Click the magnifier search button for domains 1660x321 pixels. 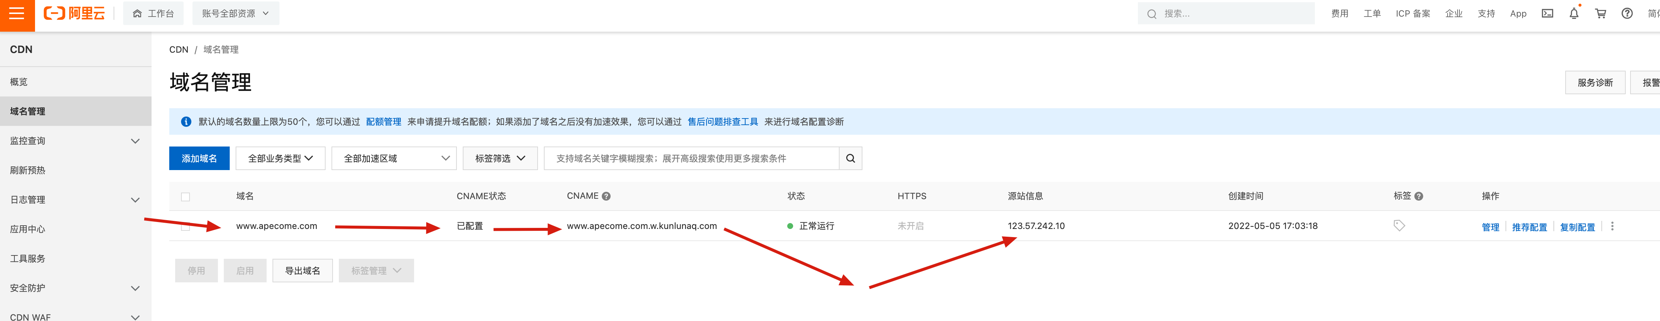pyautogui.click(x=850, y=158)
